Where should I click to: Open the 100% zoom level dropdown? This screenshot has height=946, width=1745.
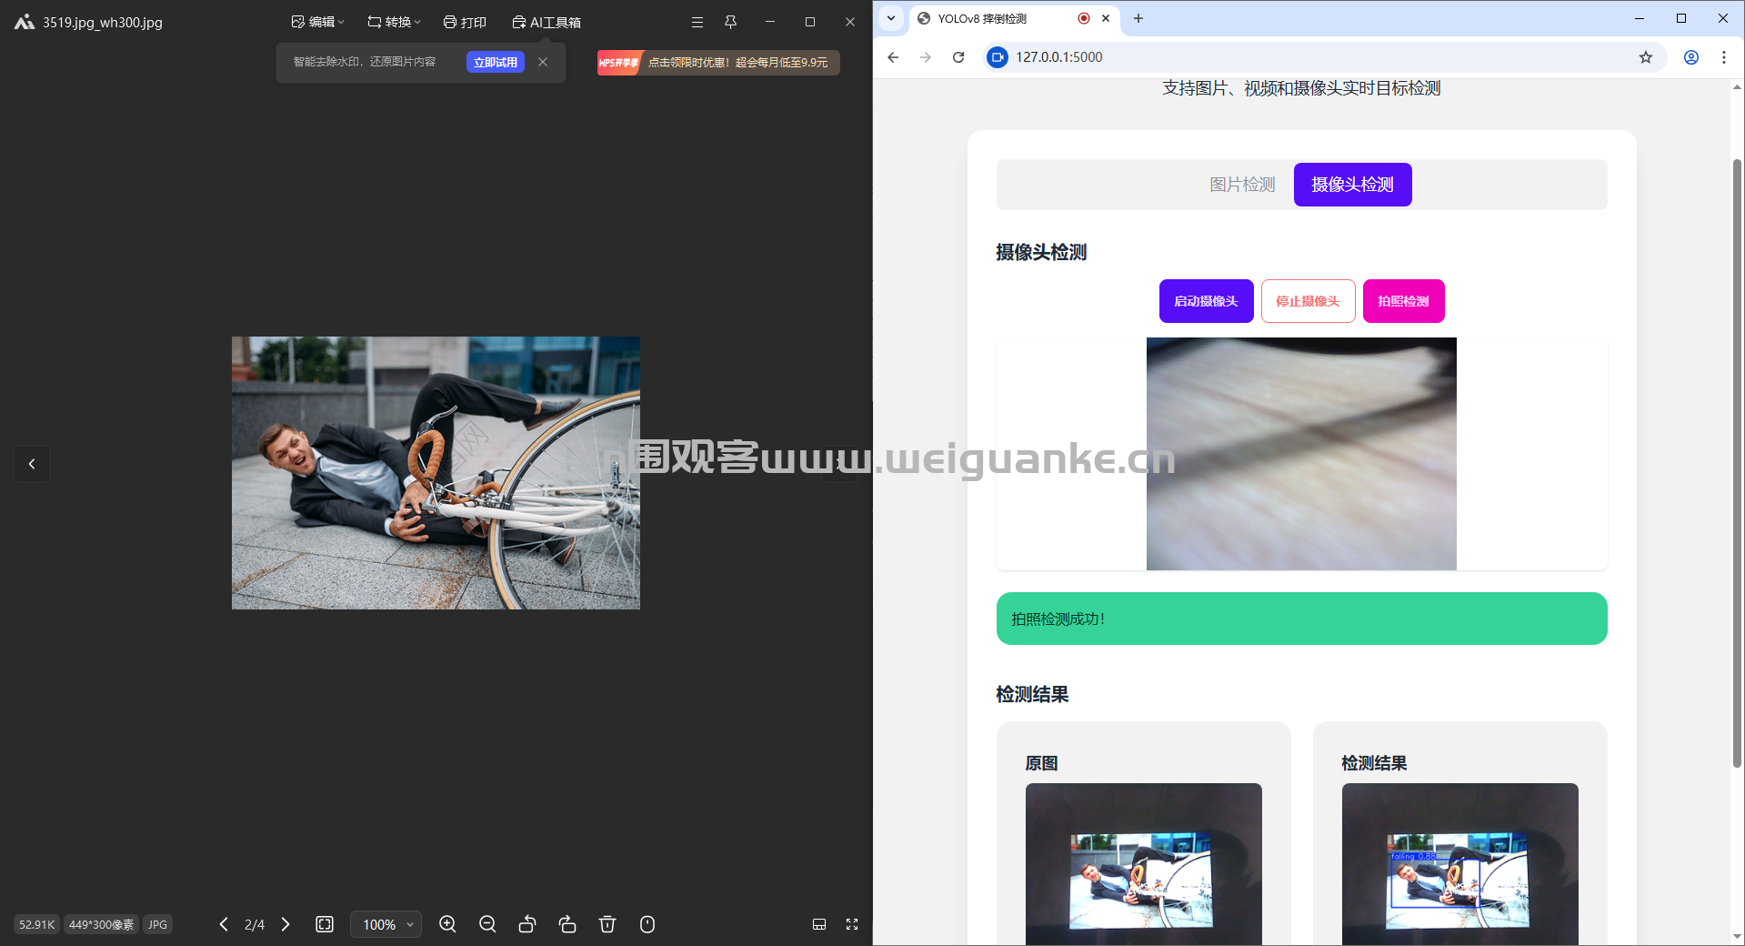pyautogui.click(x=386, y=924)
